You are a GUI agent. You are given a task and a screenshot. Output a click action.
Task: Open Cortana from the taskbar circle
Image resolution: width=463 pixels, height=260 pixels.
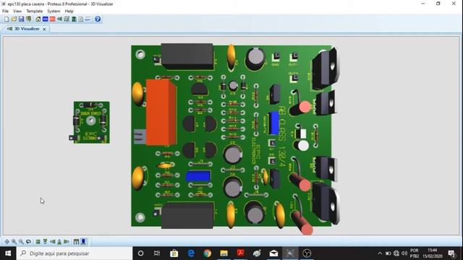click(x=140, y=253)
